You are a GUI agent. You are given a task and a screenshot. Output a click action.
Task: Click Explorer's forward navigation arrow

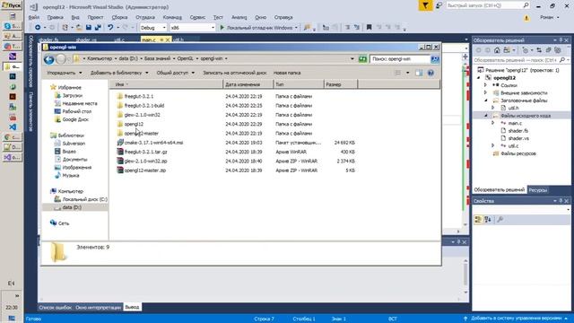pyautogui.click(x=61, y=59)
